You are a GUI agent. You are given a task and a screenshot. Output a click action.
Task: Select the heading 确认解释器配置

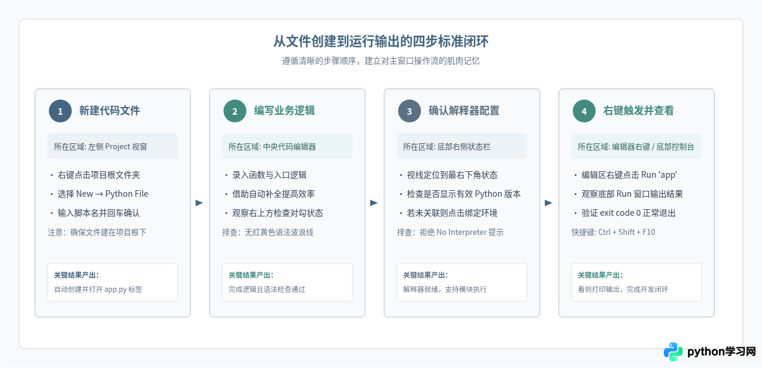click(464, 111)
